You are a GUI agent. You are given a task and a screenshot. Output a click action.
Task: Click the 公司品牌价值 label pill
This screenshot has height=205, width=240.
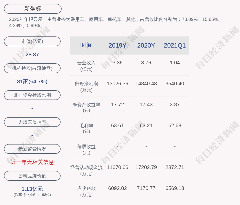[32, 176]
